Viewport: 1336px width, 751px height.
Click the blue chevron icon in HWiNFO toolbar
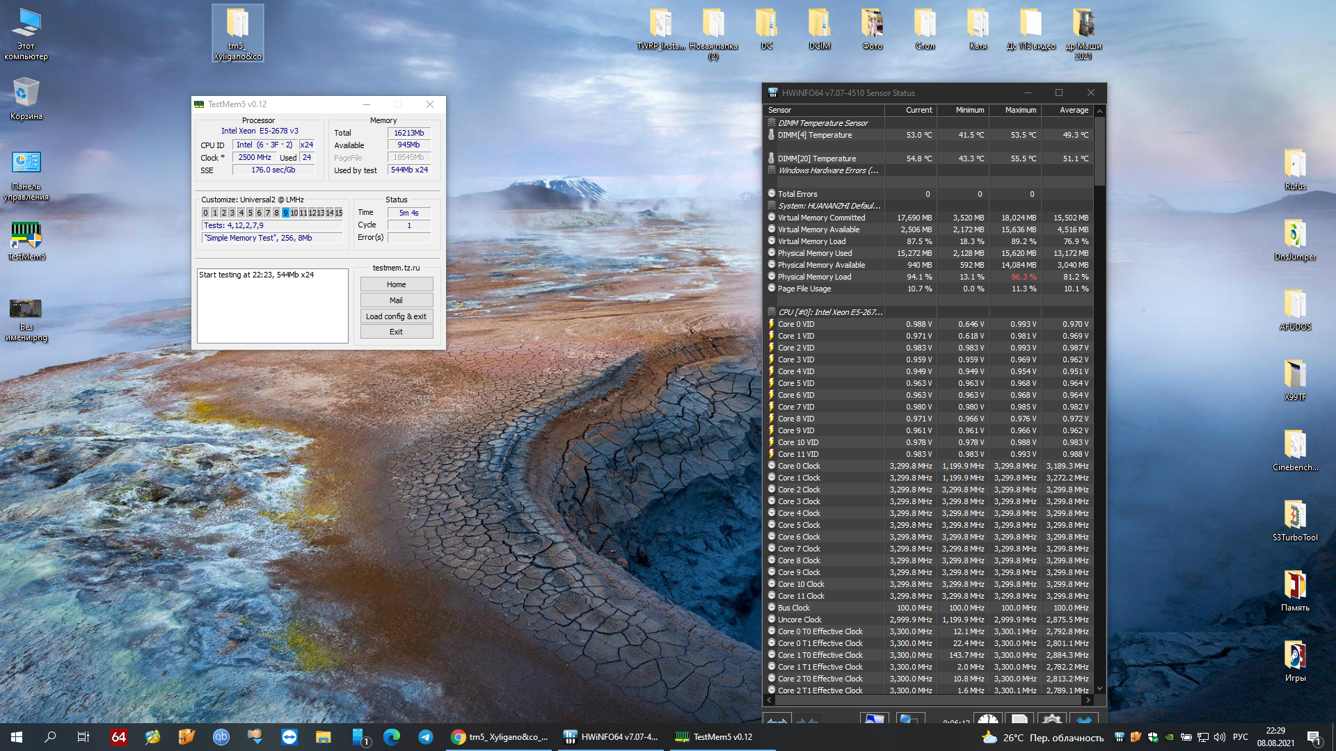point(1083,720)
